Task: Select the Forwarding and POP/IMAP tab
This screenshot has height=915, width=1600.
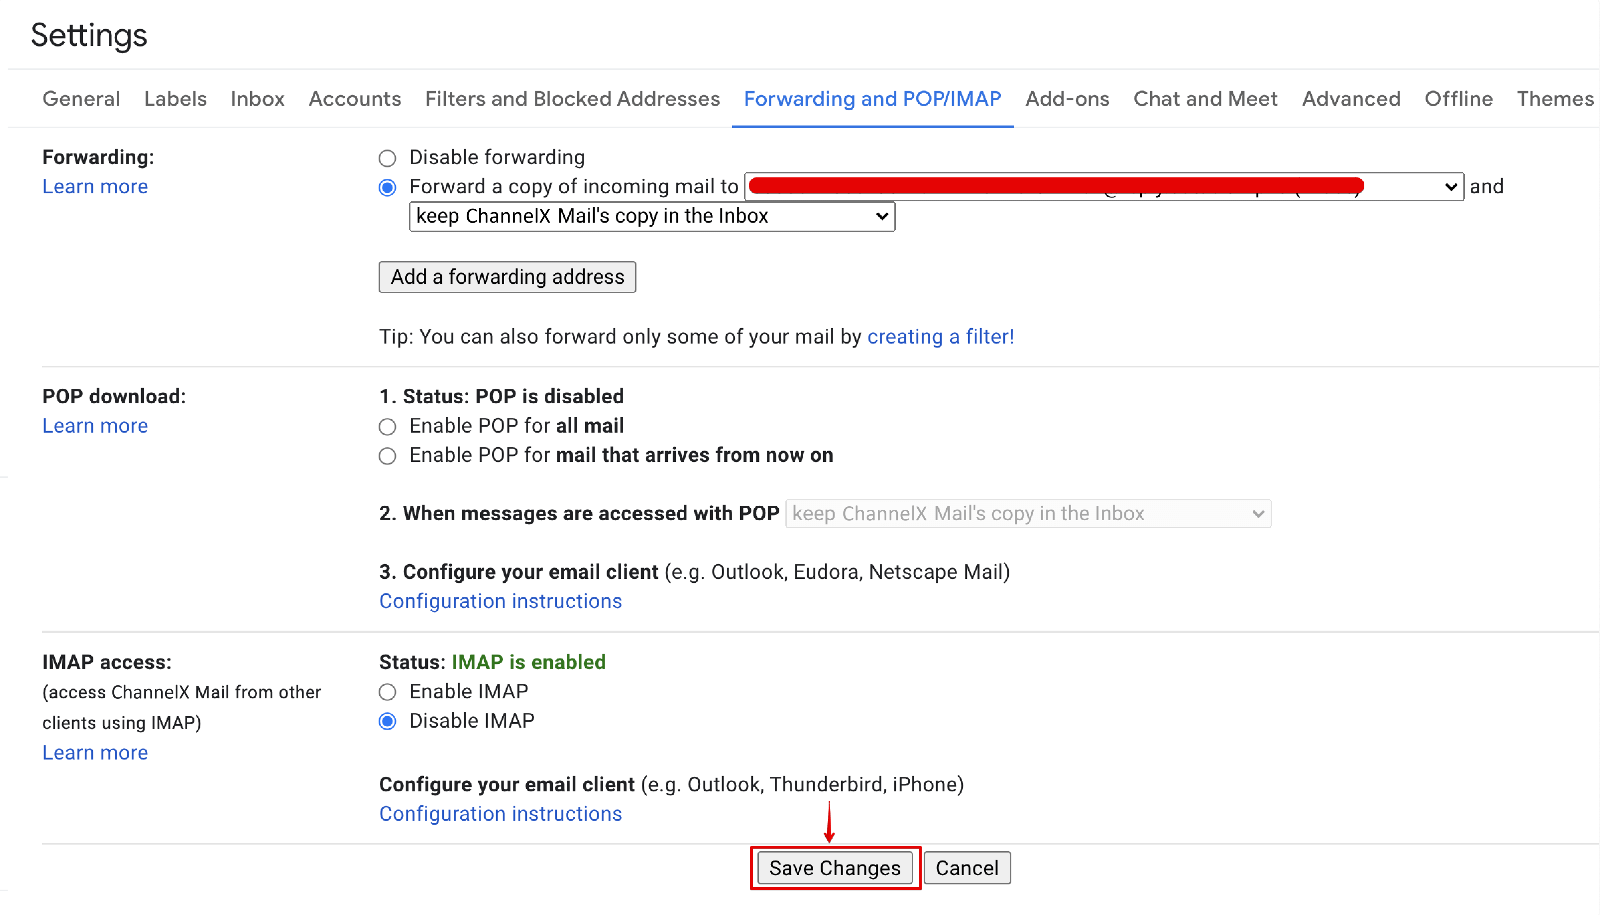Action: tap(872, 99)
